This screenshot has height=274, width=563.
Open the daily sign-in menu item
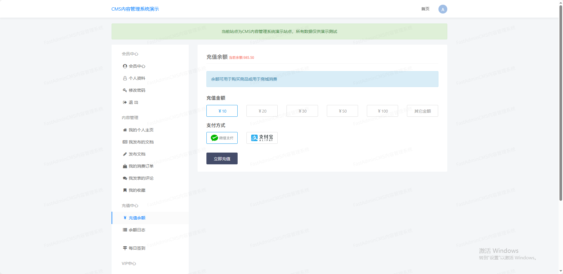pos(137,248)
